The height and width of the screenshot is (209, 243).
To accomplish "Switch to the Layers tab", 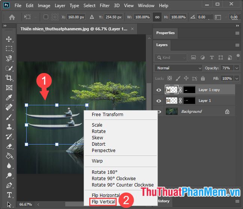I will click(x=162, y=45).
